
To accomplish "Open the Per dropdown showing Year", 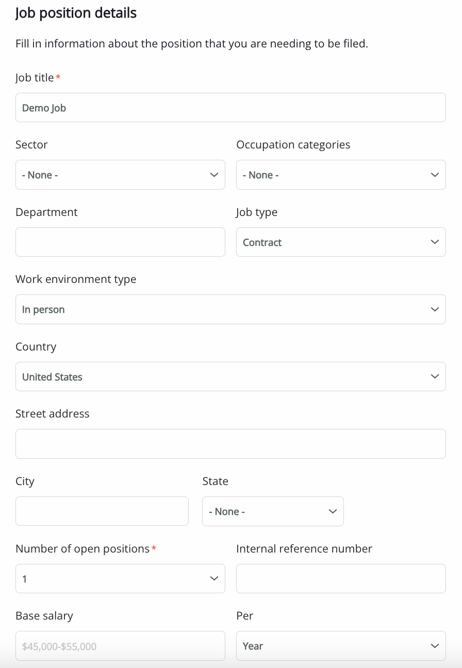I will click(x=341, y=646).
